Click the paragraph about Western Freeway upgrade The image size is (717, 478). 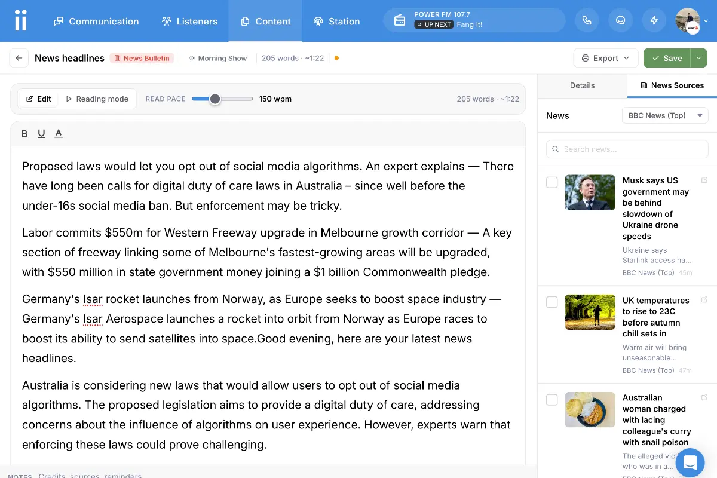[267, 252]
